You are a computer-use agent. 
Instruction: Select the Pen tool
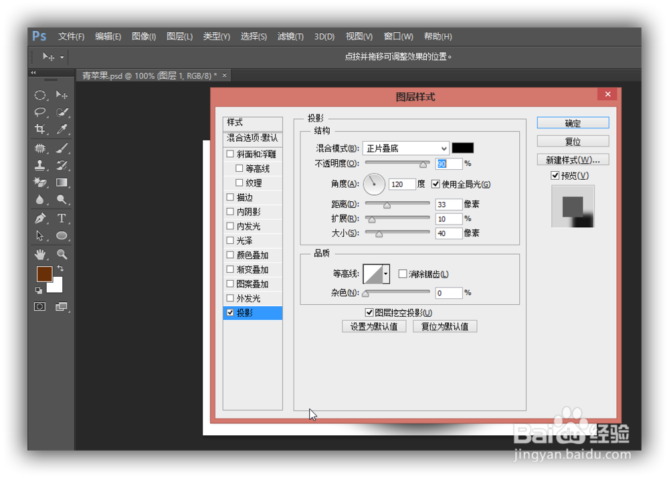click(40, 218)
